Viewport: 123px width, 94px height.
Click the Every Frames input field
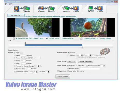pyautogui.click(x=23, y=61)
